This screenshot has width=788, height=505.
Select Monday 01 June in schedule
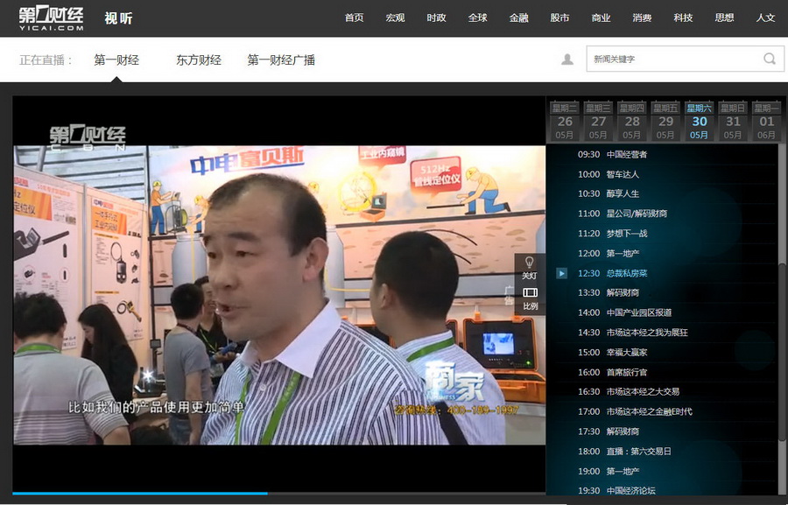766,121
